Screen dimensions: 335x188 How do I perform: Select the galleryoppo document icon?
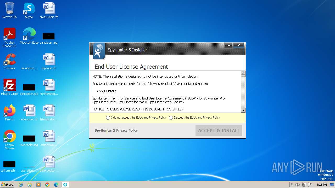click(49, 164)
